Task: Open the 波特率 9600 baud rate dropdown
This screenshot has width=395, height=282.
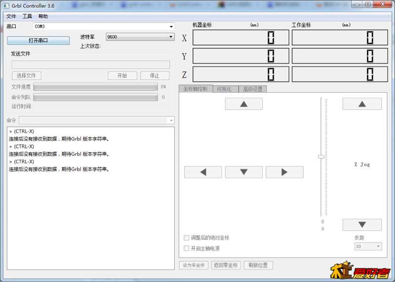Action: [171, 37]
